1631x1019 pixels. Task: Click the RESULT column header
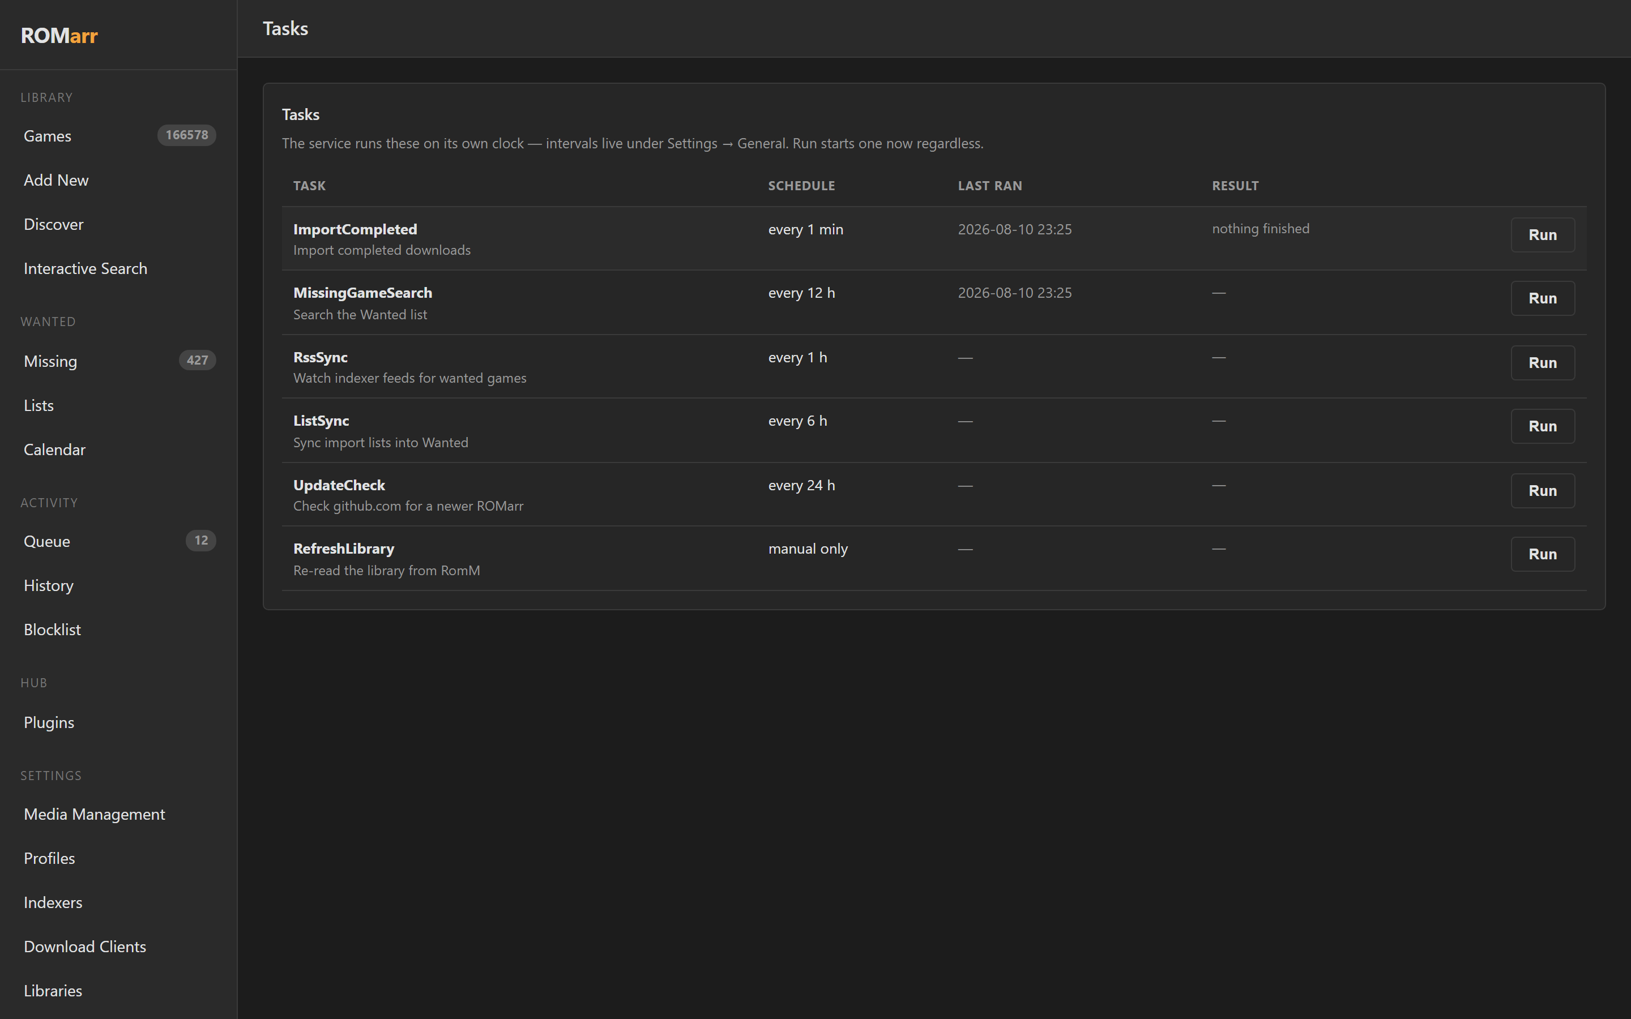click(x=1235, y=185)
